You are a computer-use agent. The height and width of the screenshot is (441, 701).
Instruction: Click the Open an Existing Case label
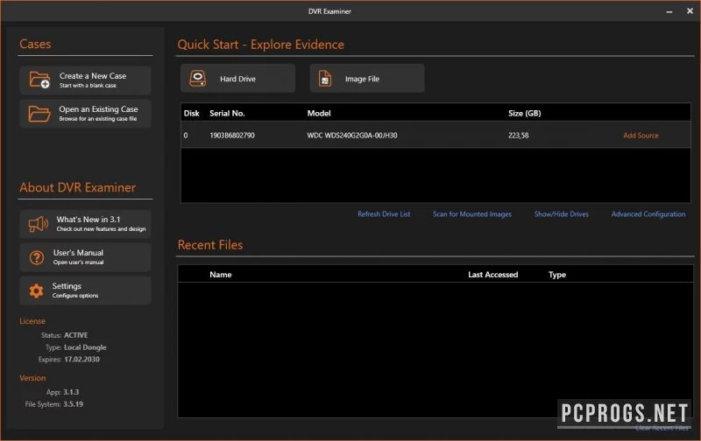pos(98,109)
